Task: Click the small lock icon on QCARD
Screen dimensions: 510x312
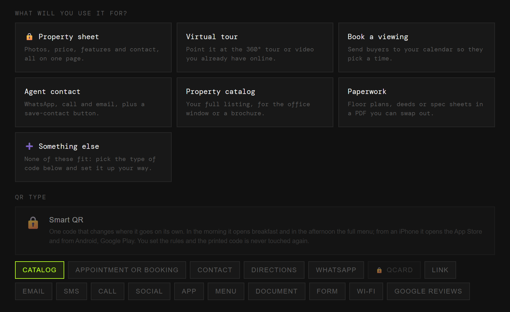Action: tap(379, 270)
